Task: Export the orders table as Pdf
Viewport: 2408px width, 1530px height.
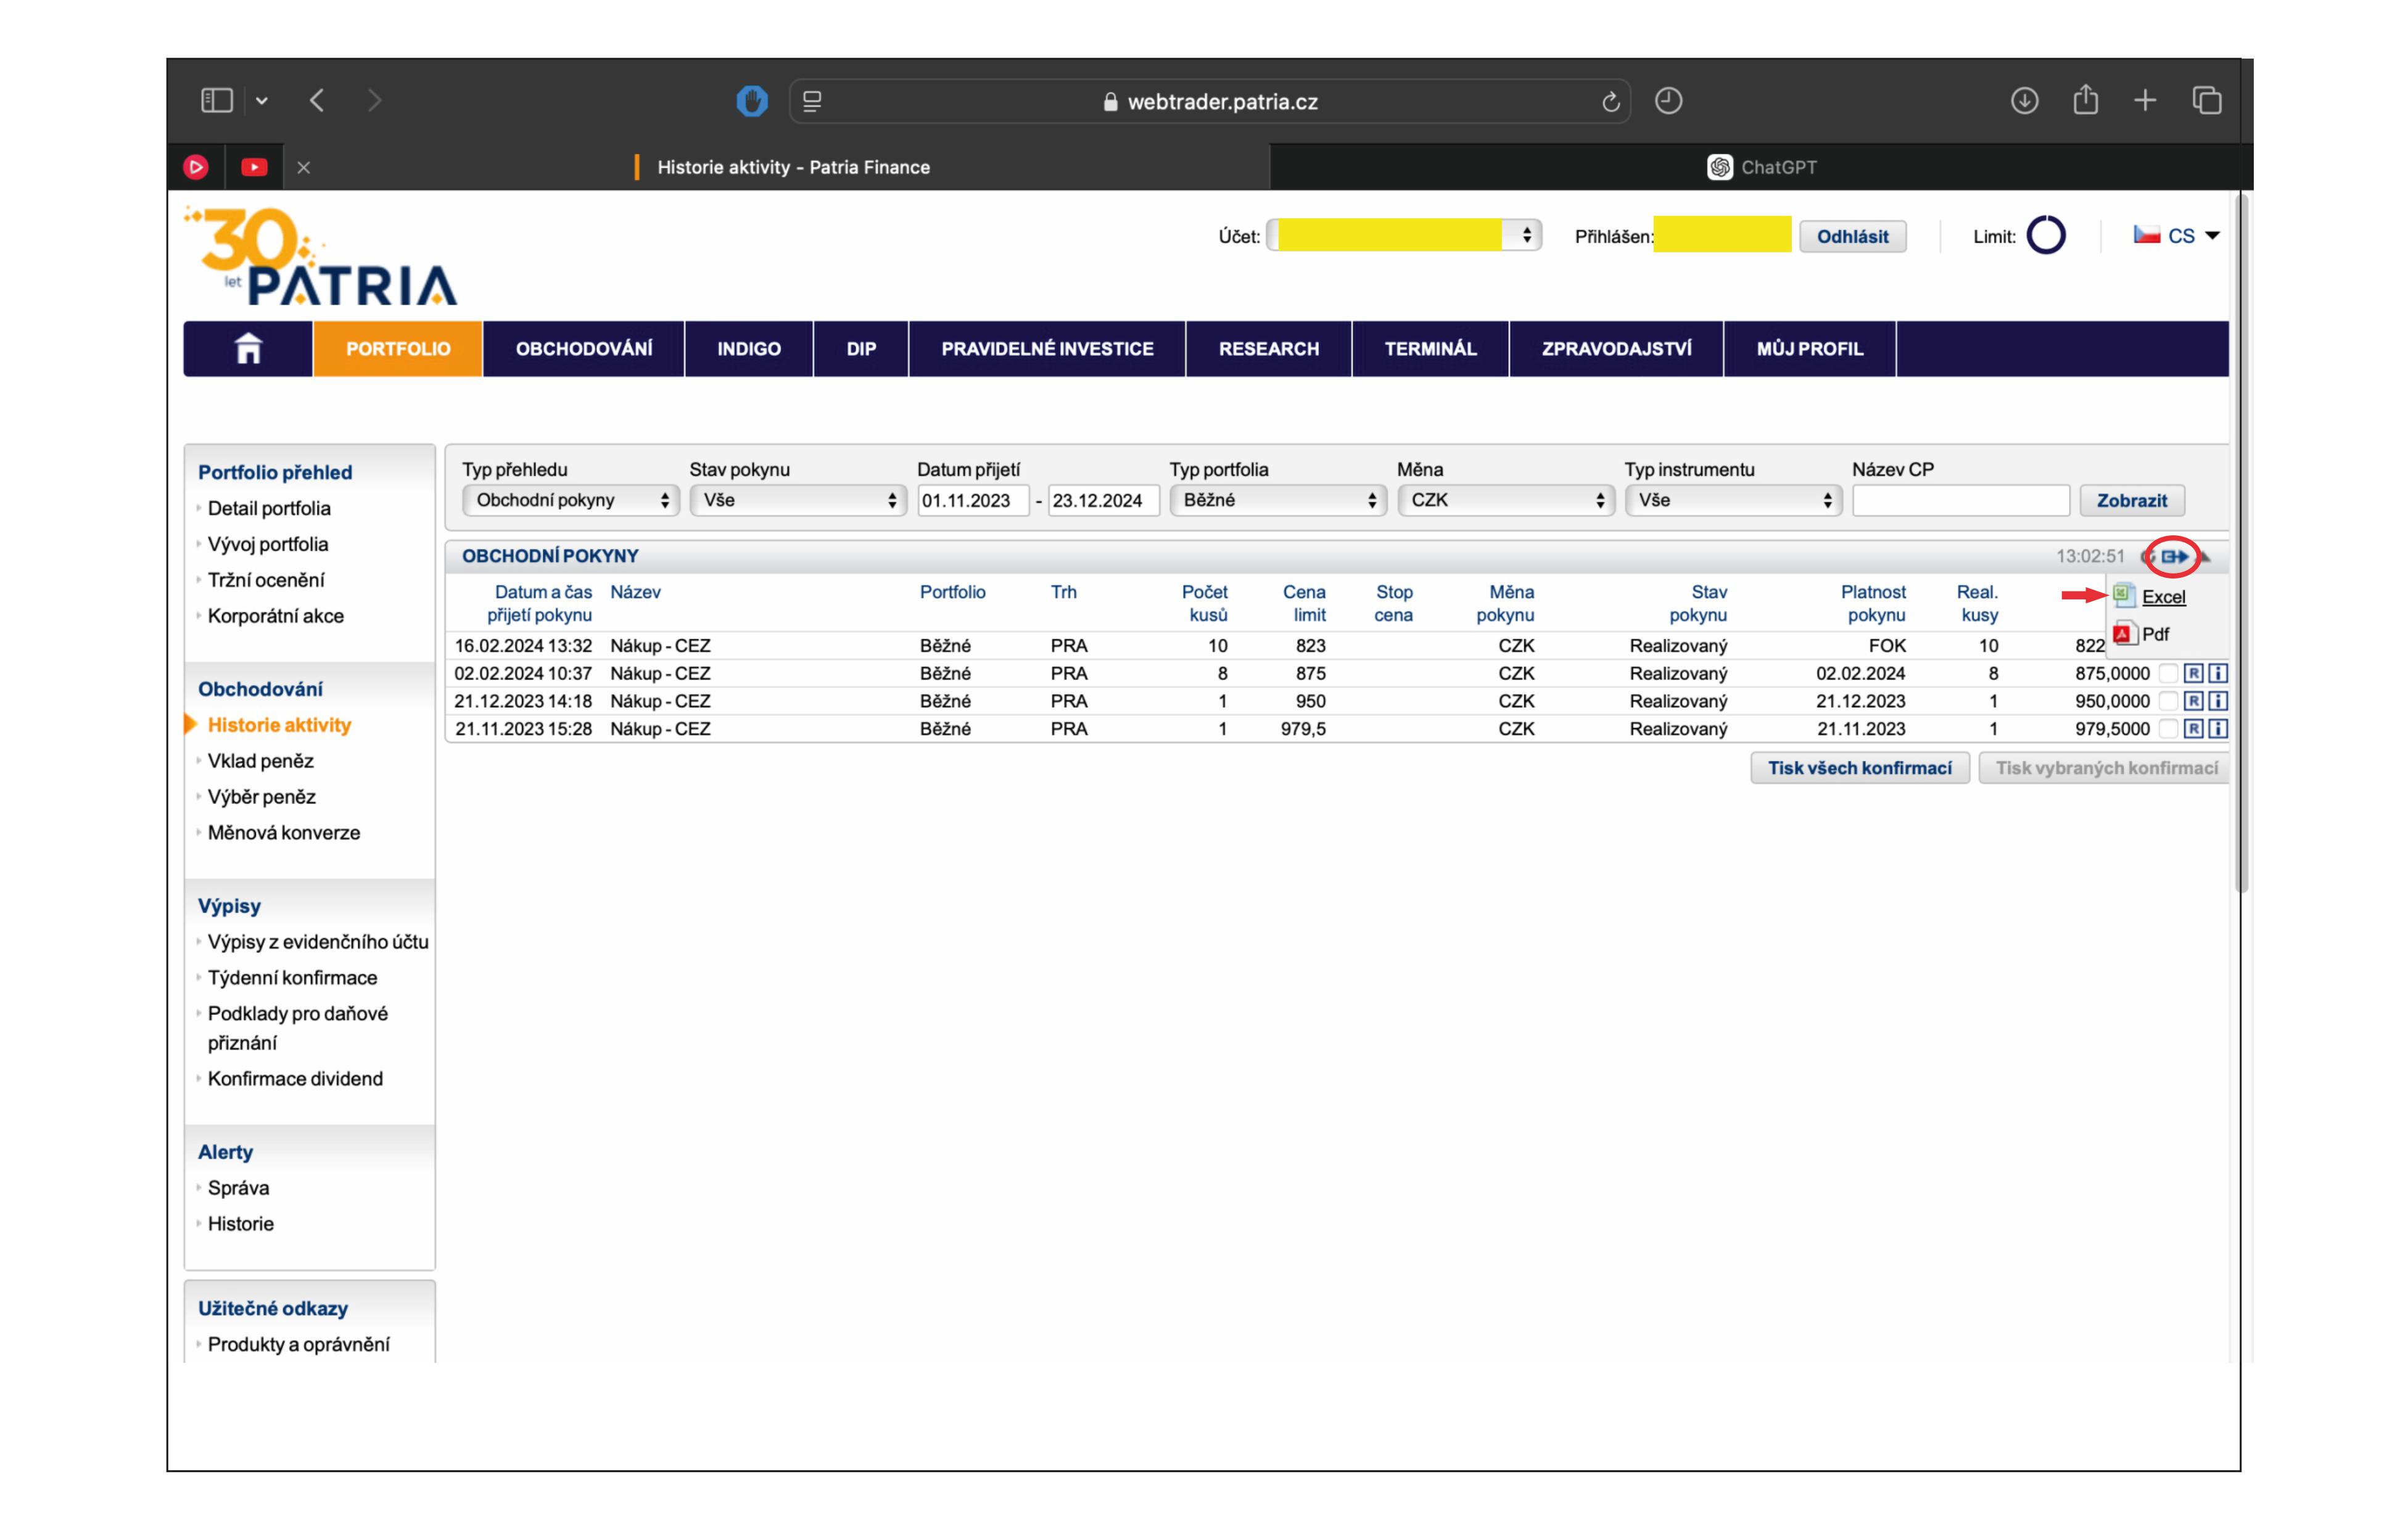Action: click(x=2154, y=634)
